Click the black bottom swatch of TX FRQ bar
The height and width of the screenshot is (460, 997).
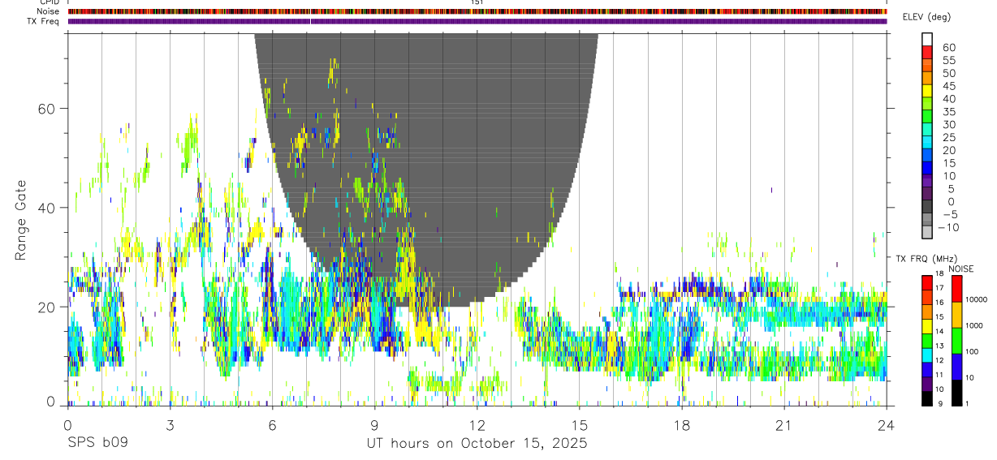tap(926, 398)
